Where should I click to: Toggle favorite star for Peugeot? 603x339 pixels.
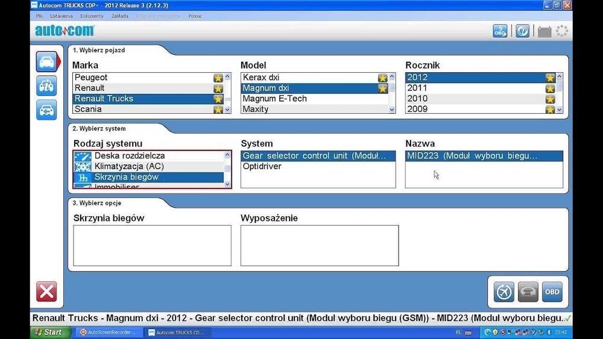tap(218, 78)
